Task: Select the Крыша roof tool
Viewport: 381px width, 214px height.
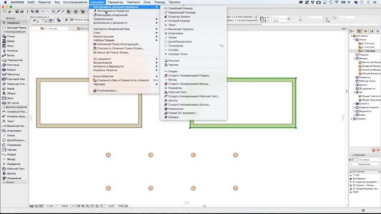Action: [x=14, y=70]
